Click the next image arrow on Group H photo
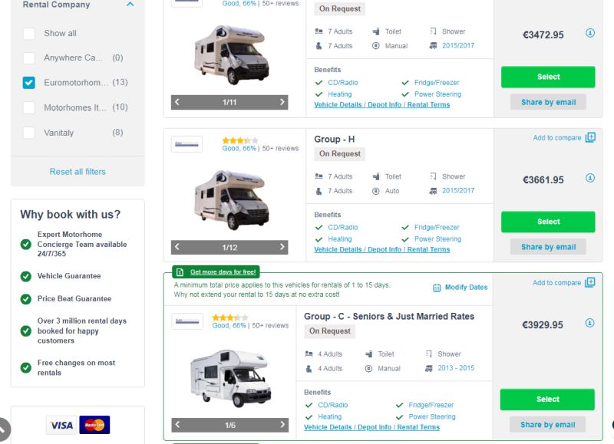Screen dimensions: 614x444 click(x=280, y=247)
